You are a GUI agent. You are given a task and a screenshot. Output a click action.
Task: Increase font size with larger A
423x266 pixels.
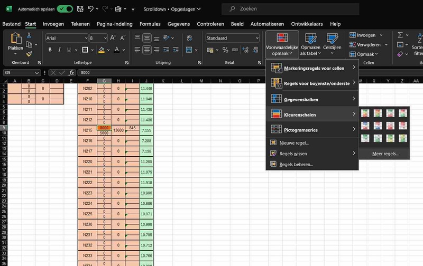pos(113,37)
